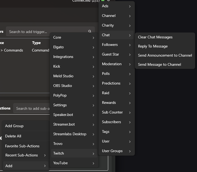Open the OBS Studio sub-actions submenu

click(74, 86)
